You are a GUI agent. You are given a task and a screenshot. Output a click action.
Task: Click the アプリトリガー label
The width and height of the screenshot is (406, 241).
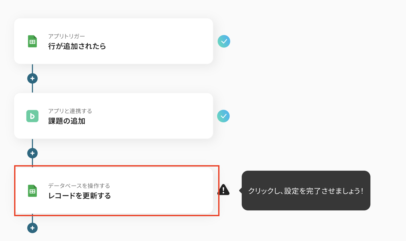click(x=66, y=36)
